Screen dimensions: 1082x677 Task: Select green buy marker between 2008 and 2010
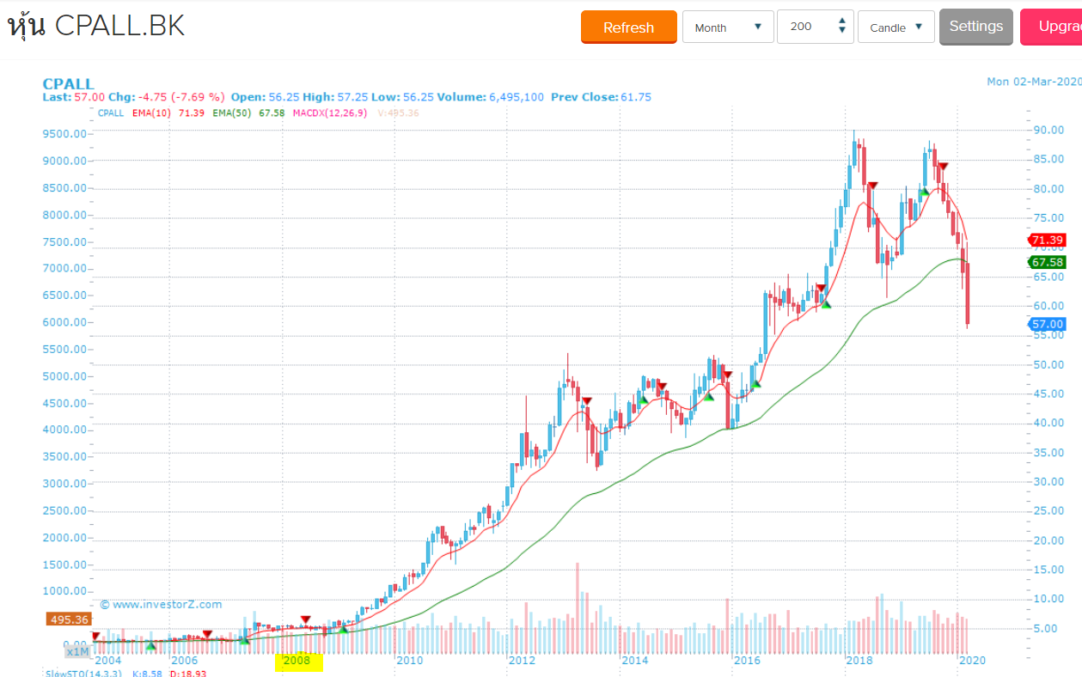click(x=343, y=630)
